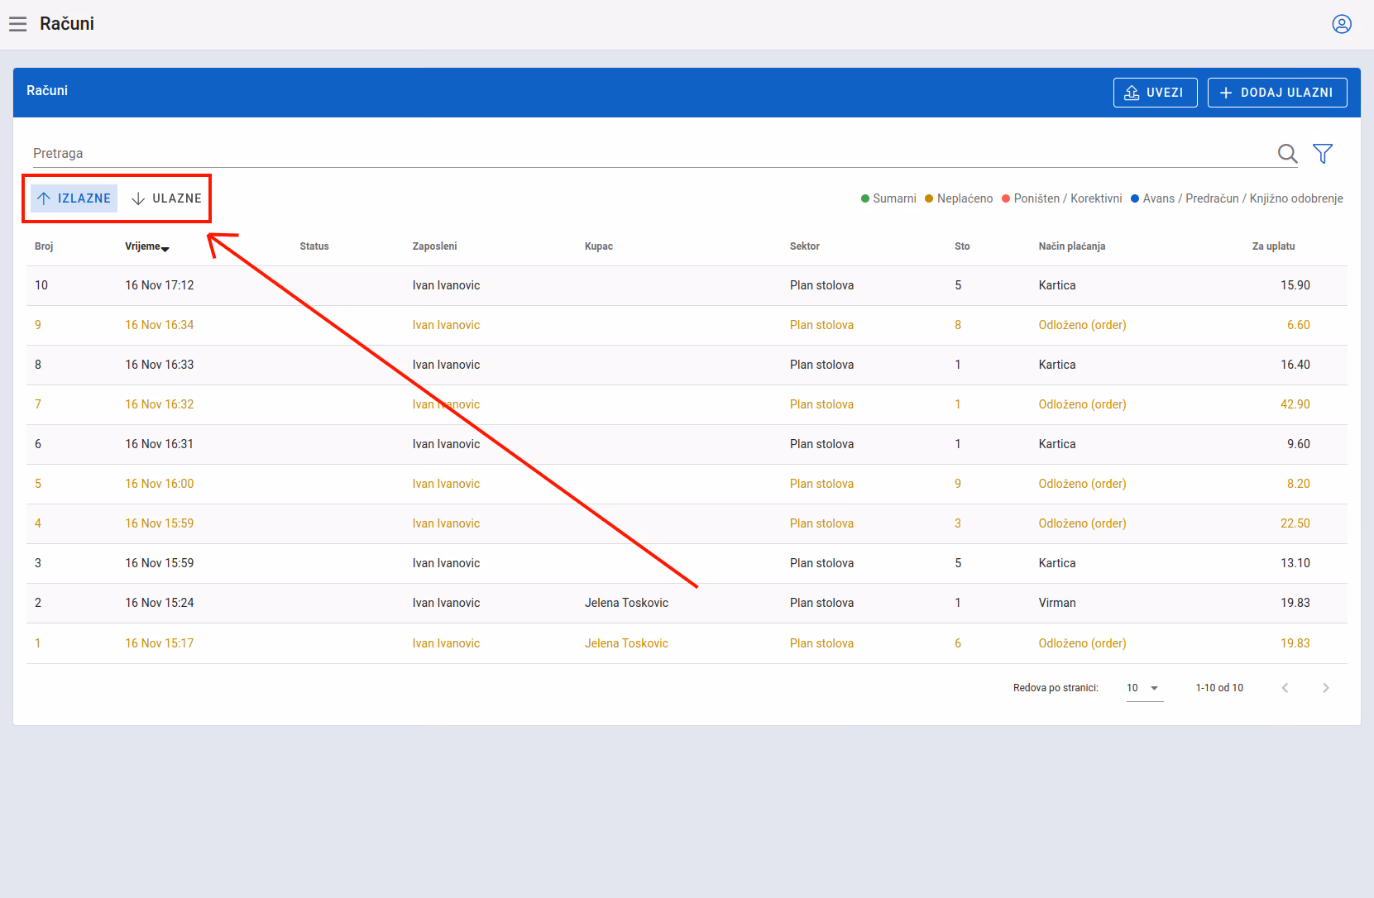Screen dimensions: 1374x898
Task: Click Kartica payment in invoice 3
Action: (x=1057, y=563)
